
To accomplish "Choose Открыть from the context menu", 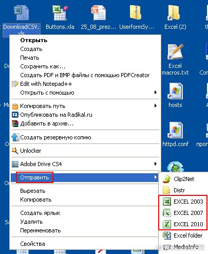I will (85, 40).
